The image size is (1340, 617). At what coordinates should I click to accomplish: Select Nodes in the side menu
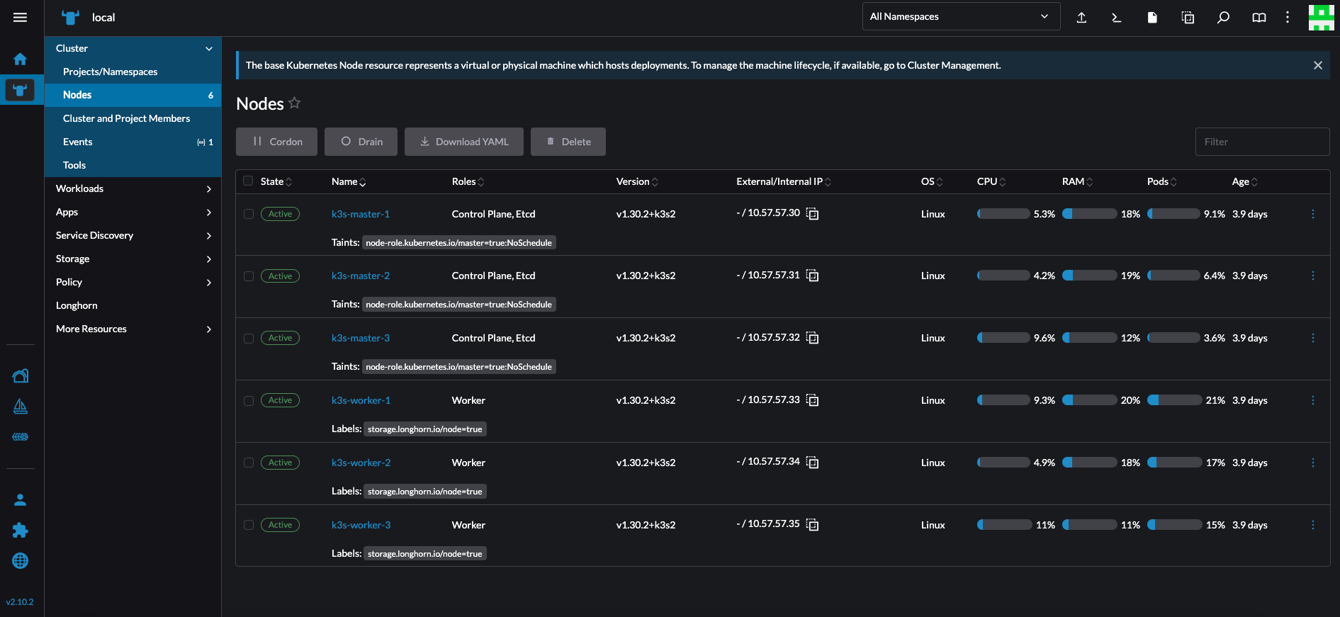pyautogui.click(x=133, y=95)
